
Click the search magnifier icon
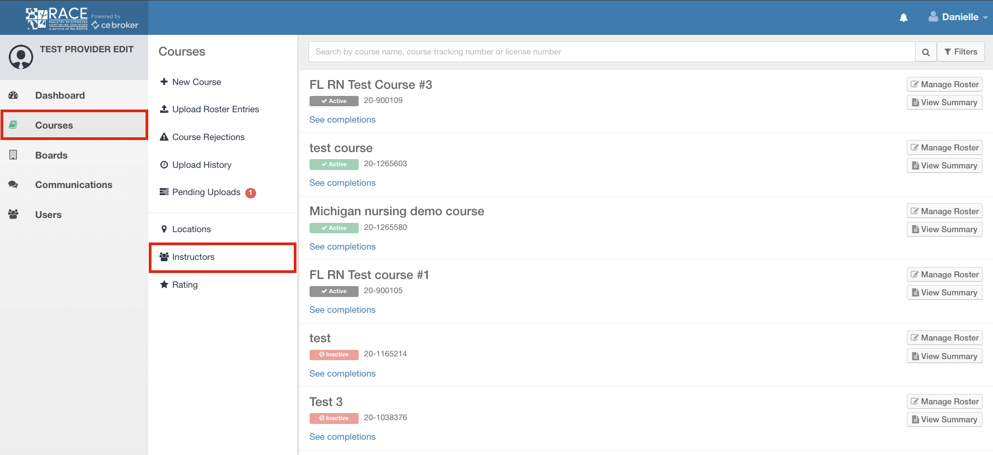925,52
